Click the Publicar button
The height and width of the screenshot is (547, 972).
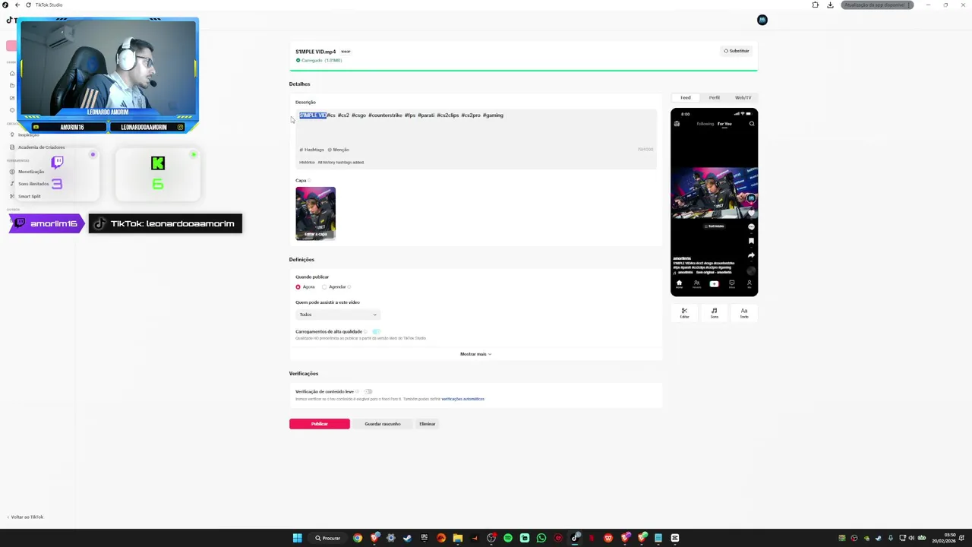click(x=320, y=424)
